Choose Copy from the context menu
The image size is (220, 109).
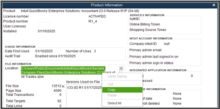(122, 90)
